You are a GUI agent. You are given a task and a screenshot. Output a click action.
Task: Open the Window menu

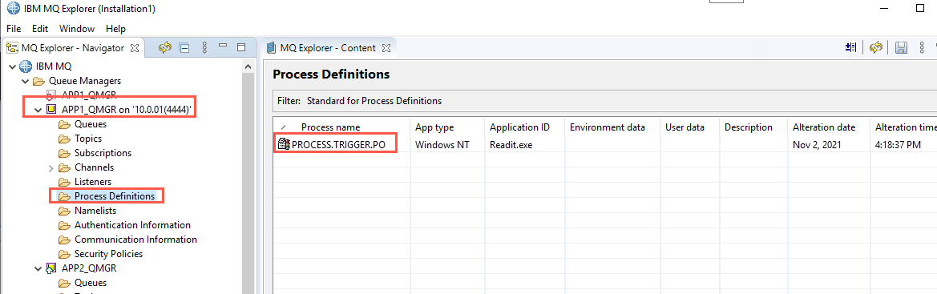tap(77, 29)
